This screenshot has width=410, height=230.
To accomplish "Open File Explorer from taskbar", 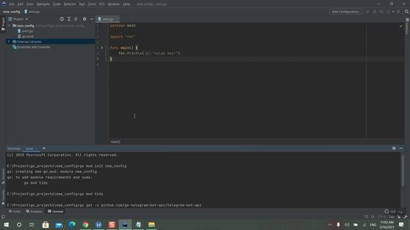I will [151, 224].
